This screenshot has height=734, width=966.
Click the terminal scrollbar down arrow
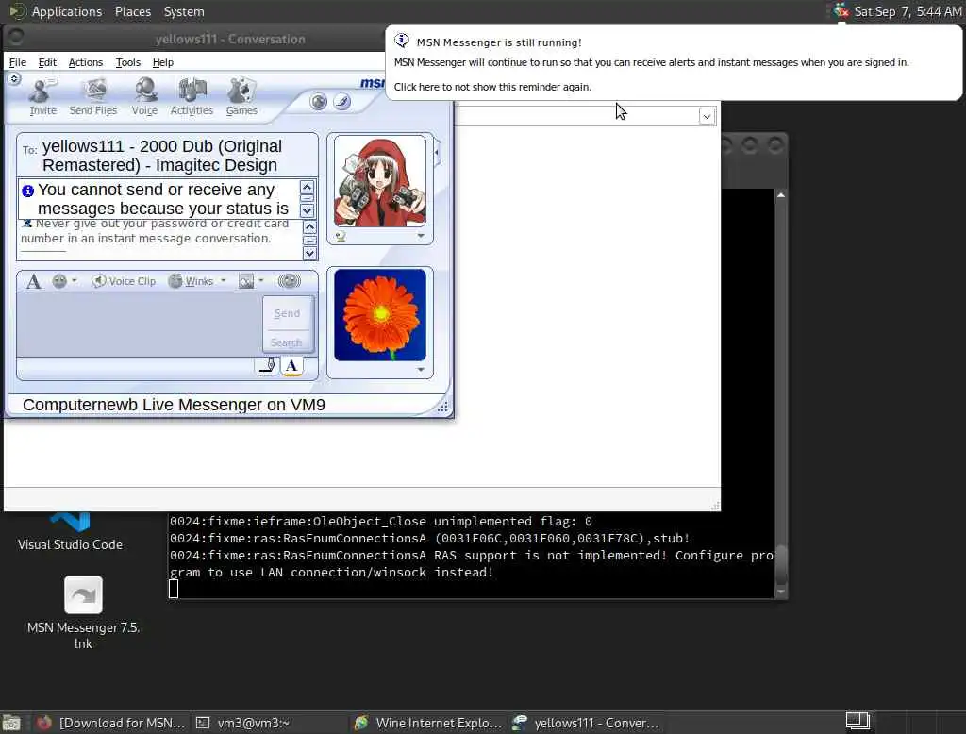click(x=780, y=592)
